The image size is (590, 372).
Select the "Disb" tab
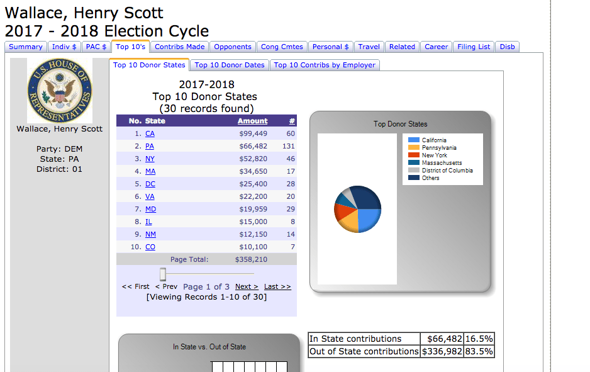click(x=507, y=47)
